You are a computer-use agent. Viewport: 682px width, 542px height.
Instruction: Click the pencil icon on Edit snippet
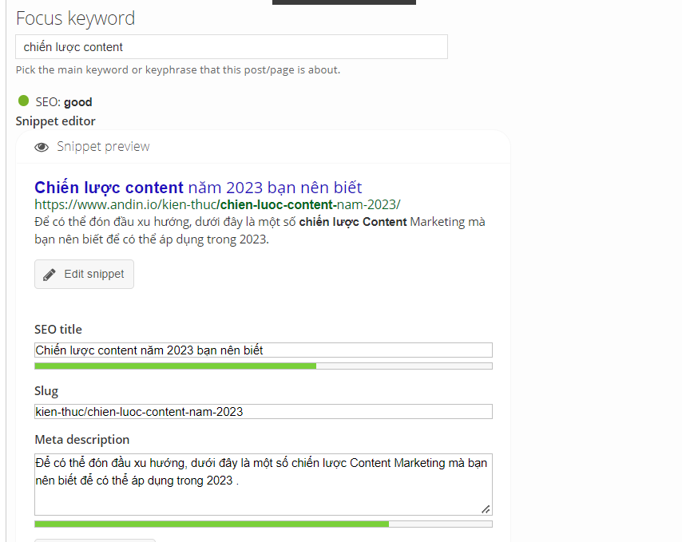click(x=50, y=274)
